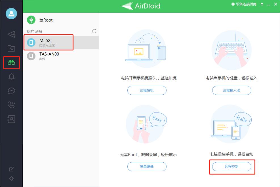
Task: Minimize AirDroid to tray via title bar arrow
Action: coord(262,4)
